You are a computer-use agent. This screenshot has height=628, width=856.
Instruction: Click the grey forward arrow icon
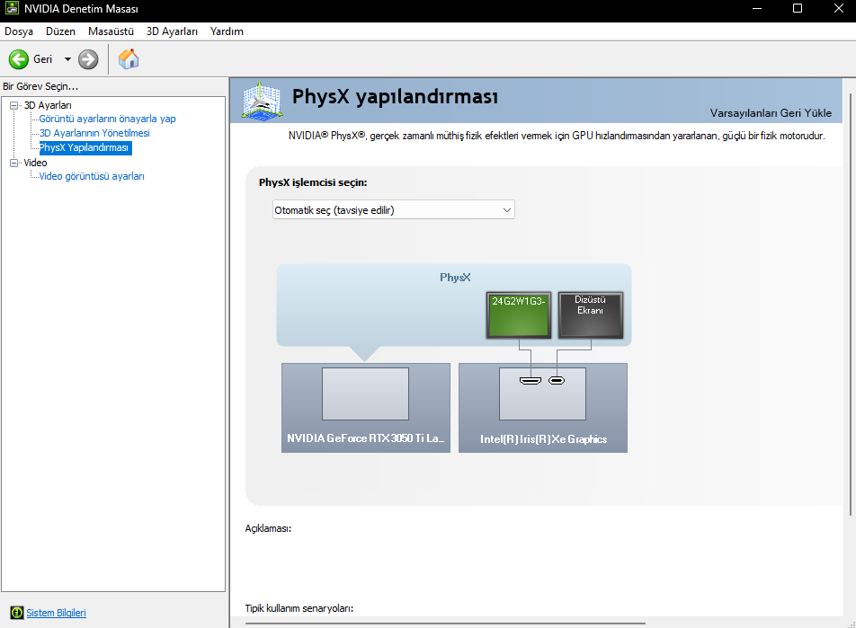(x=88, y=59)
